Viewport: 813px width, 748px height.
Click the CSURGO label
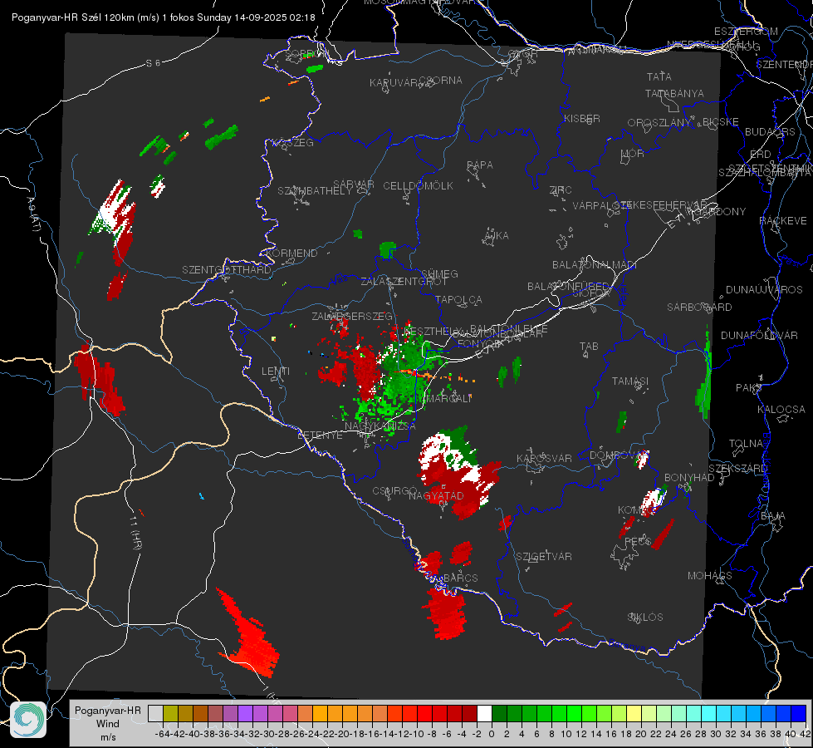tap(394, 491)
